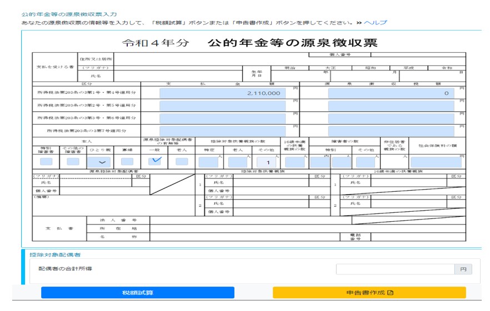Tick the 特別障害者 checkbox

46,161
